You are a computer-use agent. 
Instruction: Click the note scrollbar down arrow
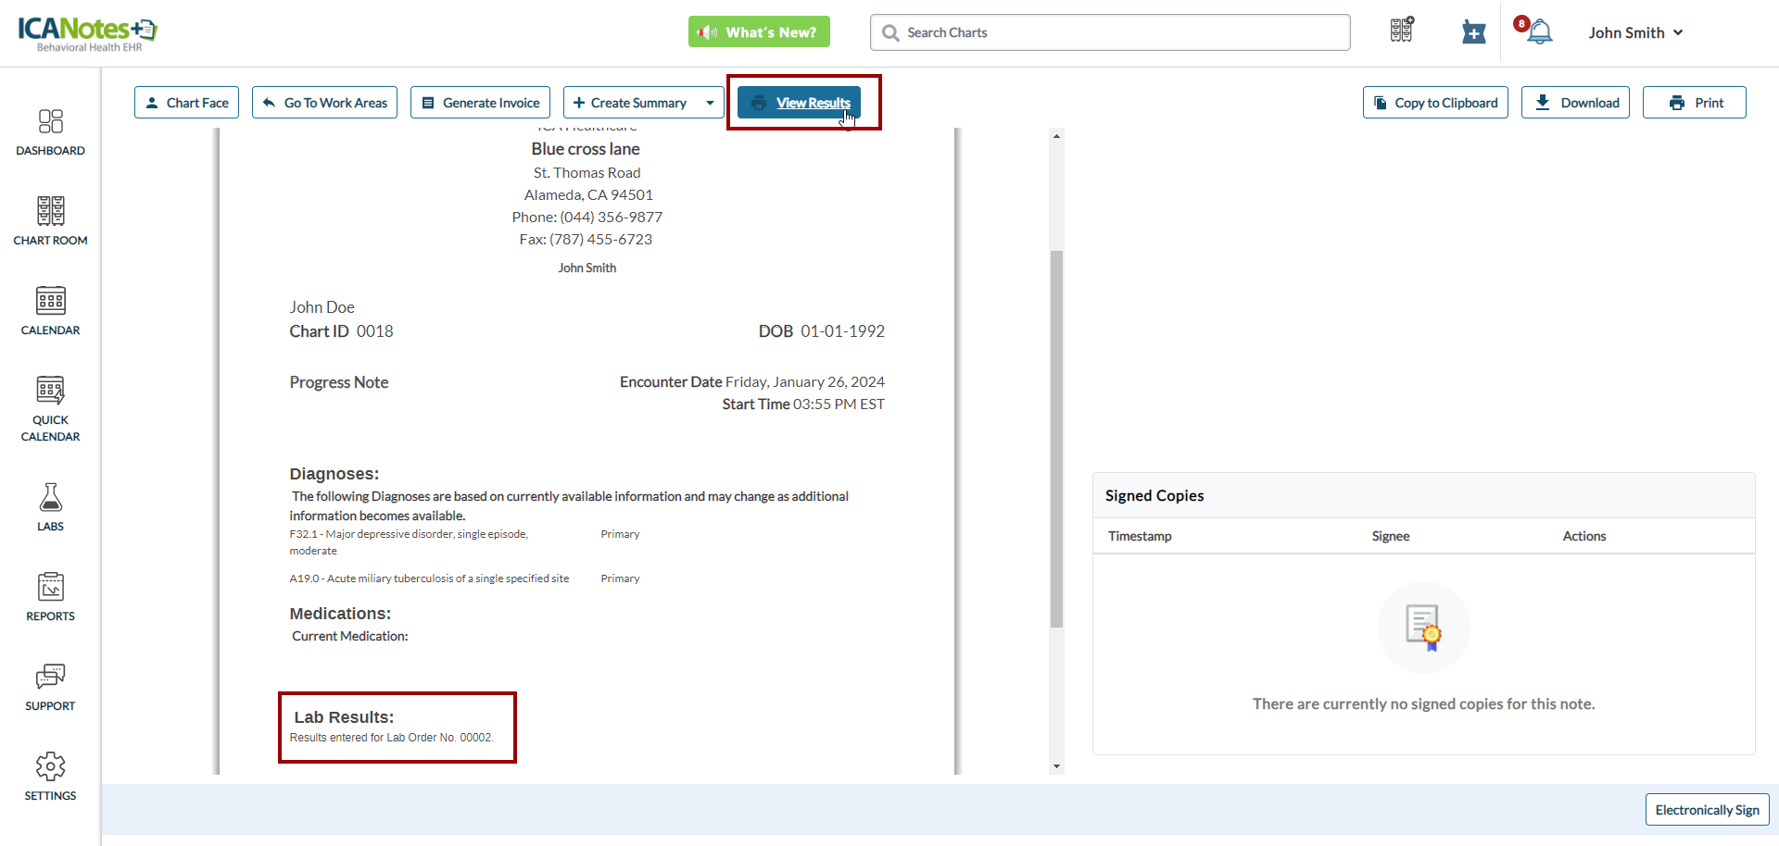coord(1056,766)
